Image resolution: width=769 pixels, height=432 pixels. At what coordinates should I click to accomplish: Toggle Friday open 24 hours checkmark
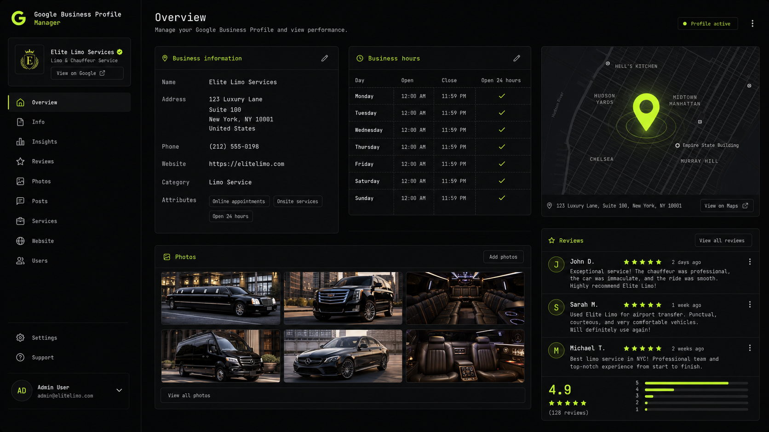tap(502, 164)
